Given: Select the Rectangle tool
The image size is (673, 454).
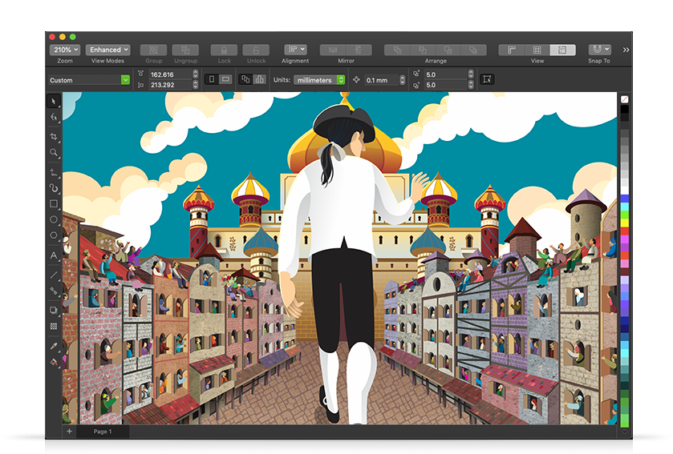Looking at the screenshot, I should (54, 204).
